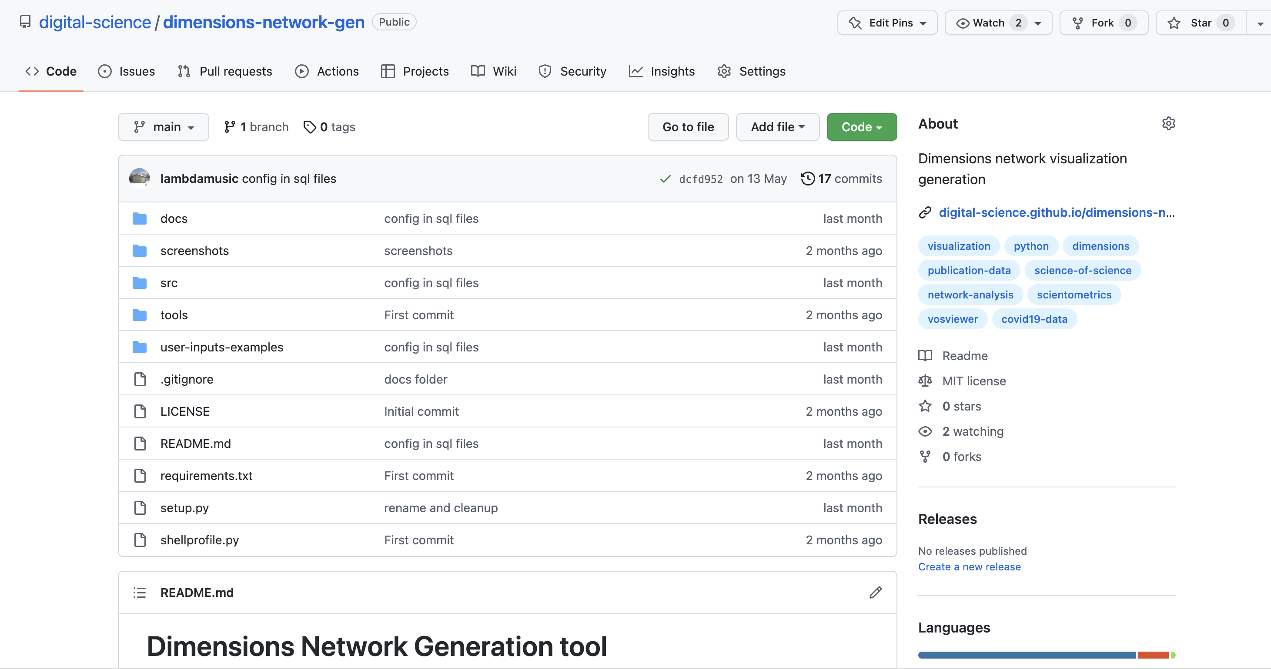This screenshot has width=1271, height=669.
Task: Open the Projects tab
Action: pyautogui.click(x=415, y=71)
